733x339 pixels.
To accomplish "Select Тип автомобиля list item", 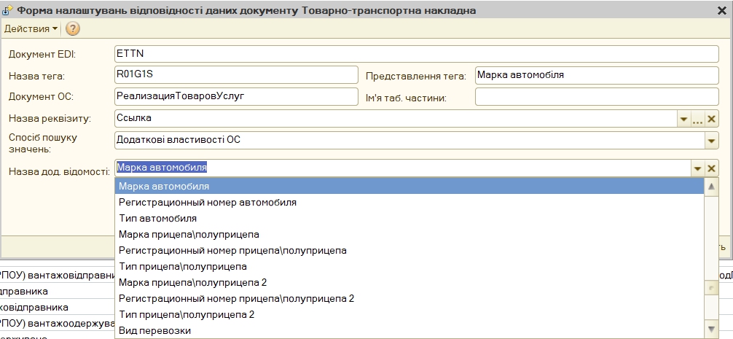I will [x=409, y=219].
